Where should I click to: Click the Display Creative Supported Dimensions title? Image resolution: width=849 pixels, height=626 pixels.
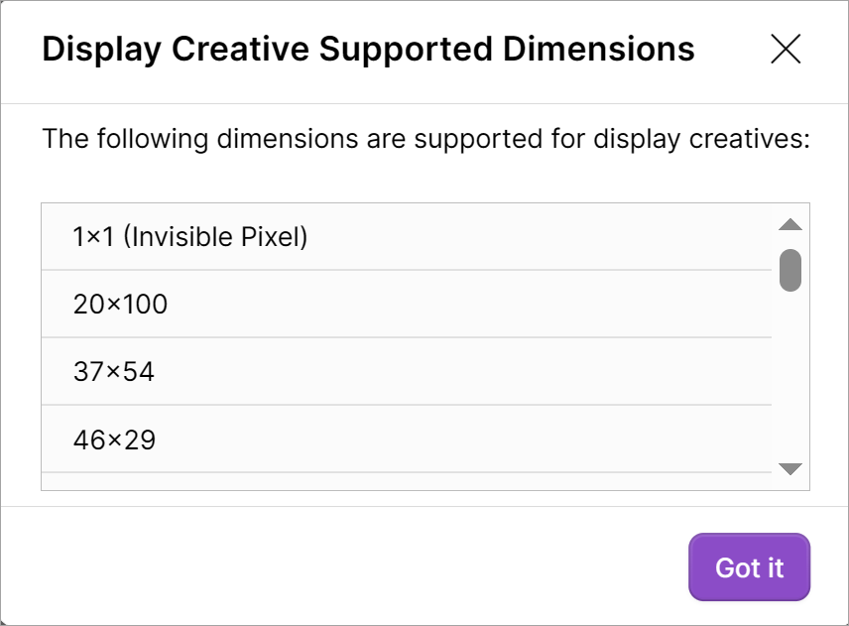[x=368, y=49]
